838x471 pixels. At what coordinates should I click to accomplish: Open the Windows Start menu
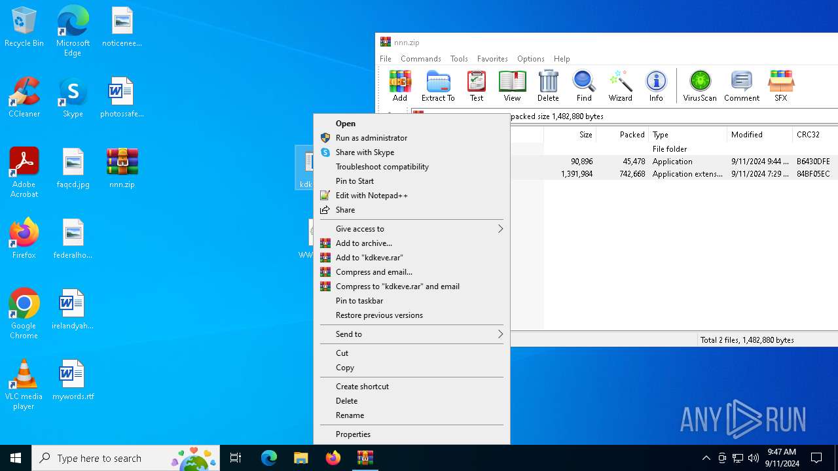(x=16, y=458)
